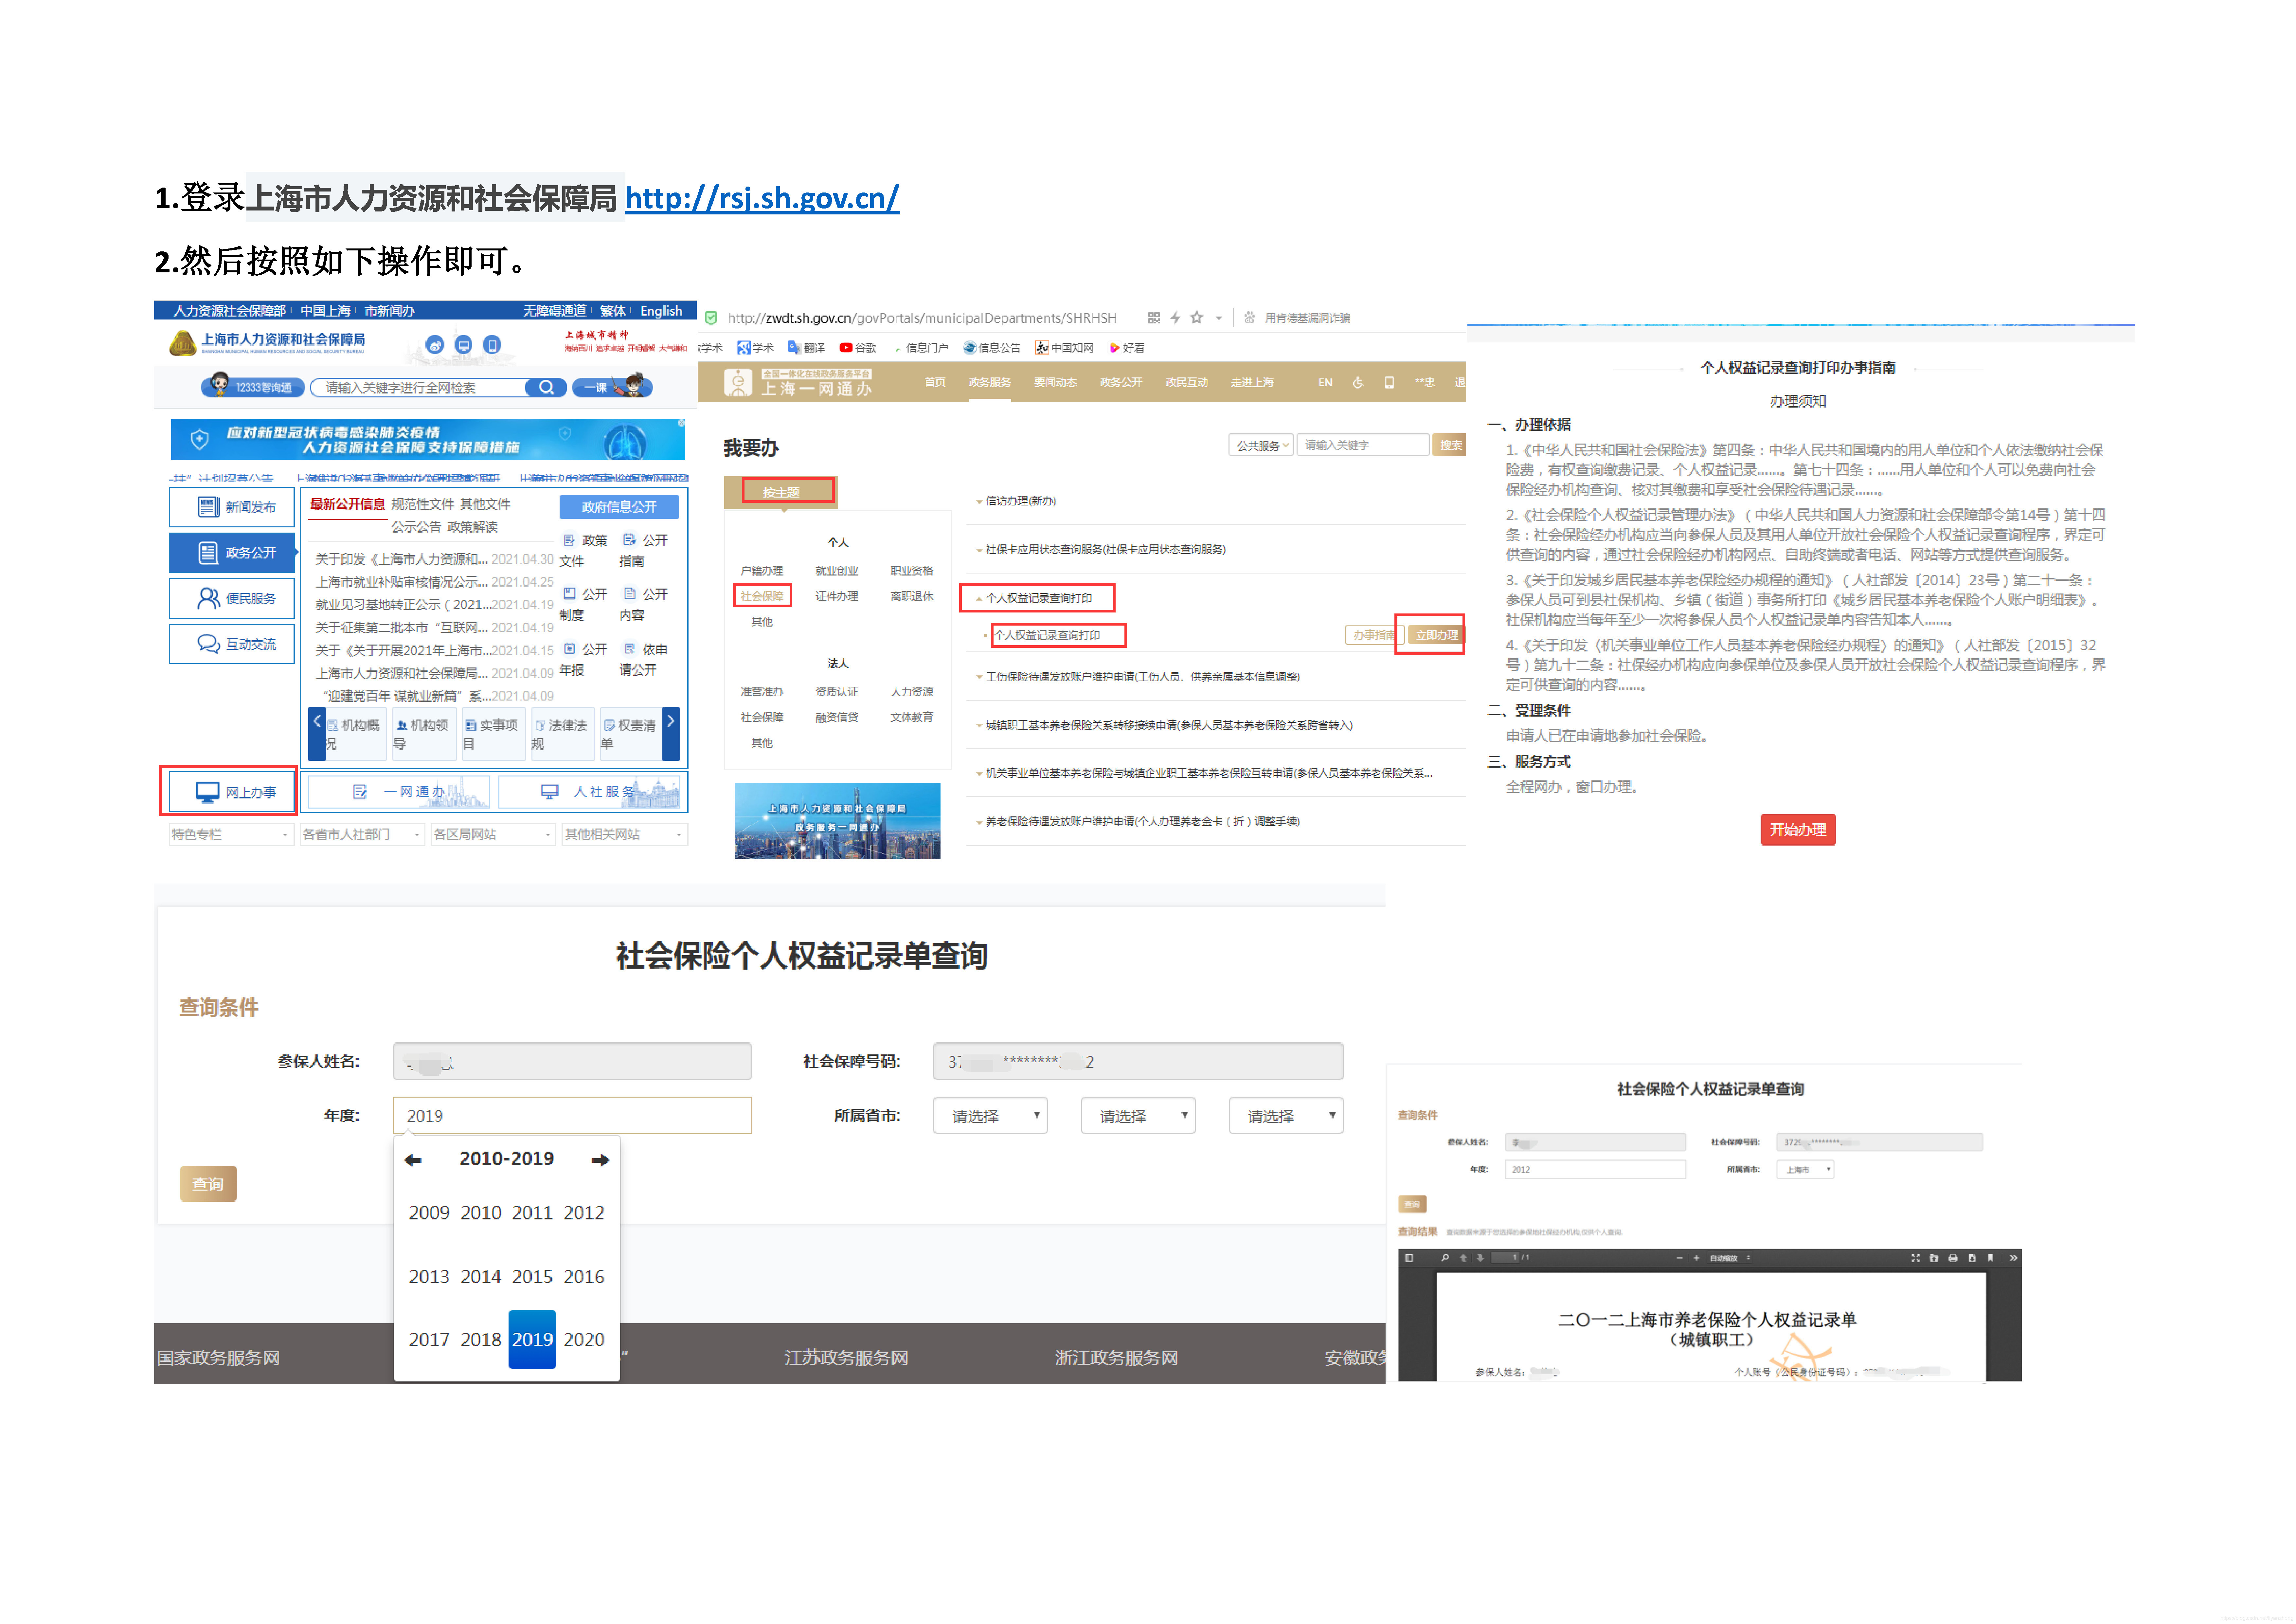Click previous-decade arrow in year picker
The width and height of the screenshot is (2296, 1624).
413,1160
